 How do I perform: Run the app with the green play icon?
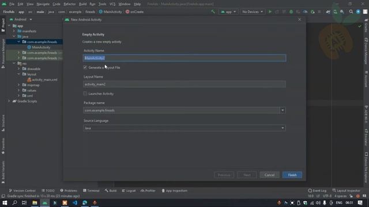[270, 11]
